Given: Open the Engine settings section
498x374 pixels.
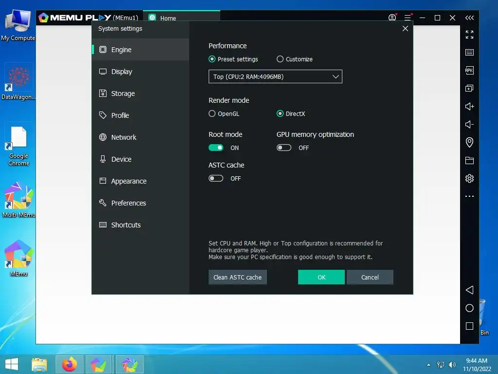Looking at the screenshot, I should point(141,50).
